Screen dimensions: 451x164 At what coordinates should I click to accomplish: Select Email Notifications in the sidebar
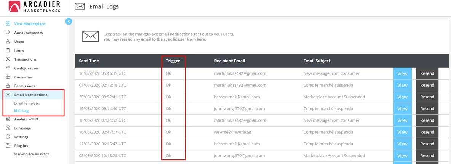point(31,95)
